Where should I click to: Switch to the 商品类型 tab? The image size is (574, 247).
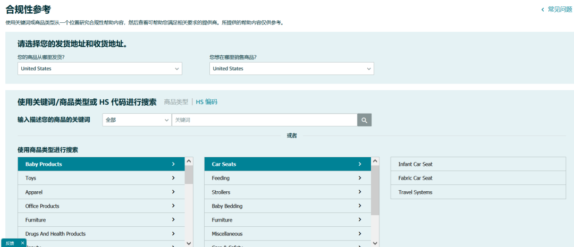[176, 102]
